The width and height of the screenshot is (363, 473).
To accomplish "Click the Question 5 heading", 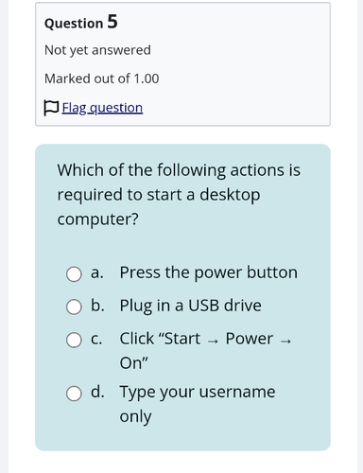I will (x=81, y=22).
